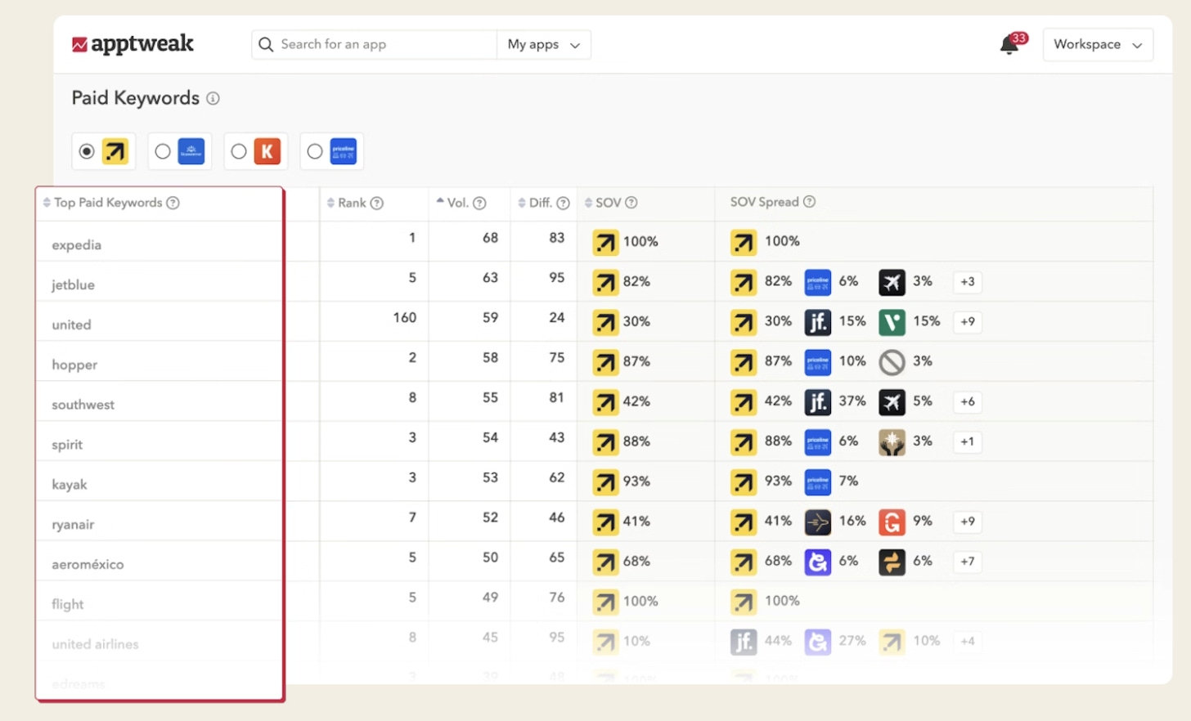Image resolution: width=1191 pixels, height=721 pixels.
Task: Expand +3 more apps in jetblue row
Action: click(968, 282)
